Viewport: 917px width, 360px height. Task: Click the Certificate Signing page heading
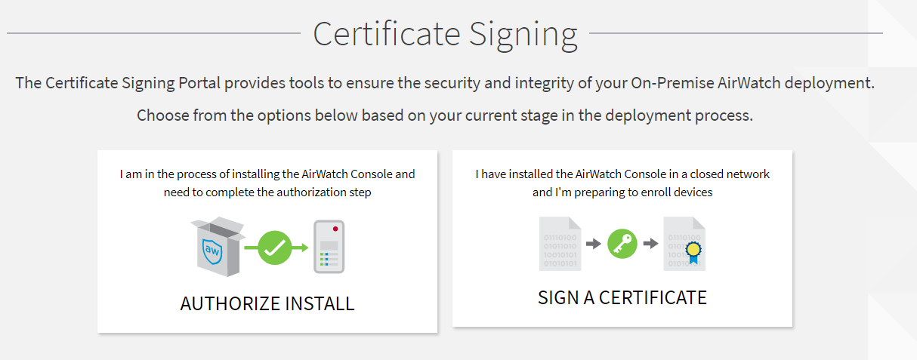[445, 34]
